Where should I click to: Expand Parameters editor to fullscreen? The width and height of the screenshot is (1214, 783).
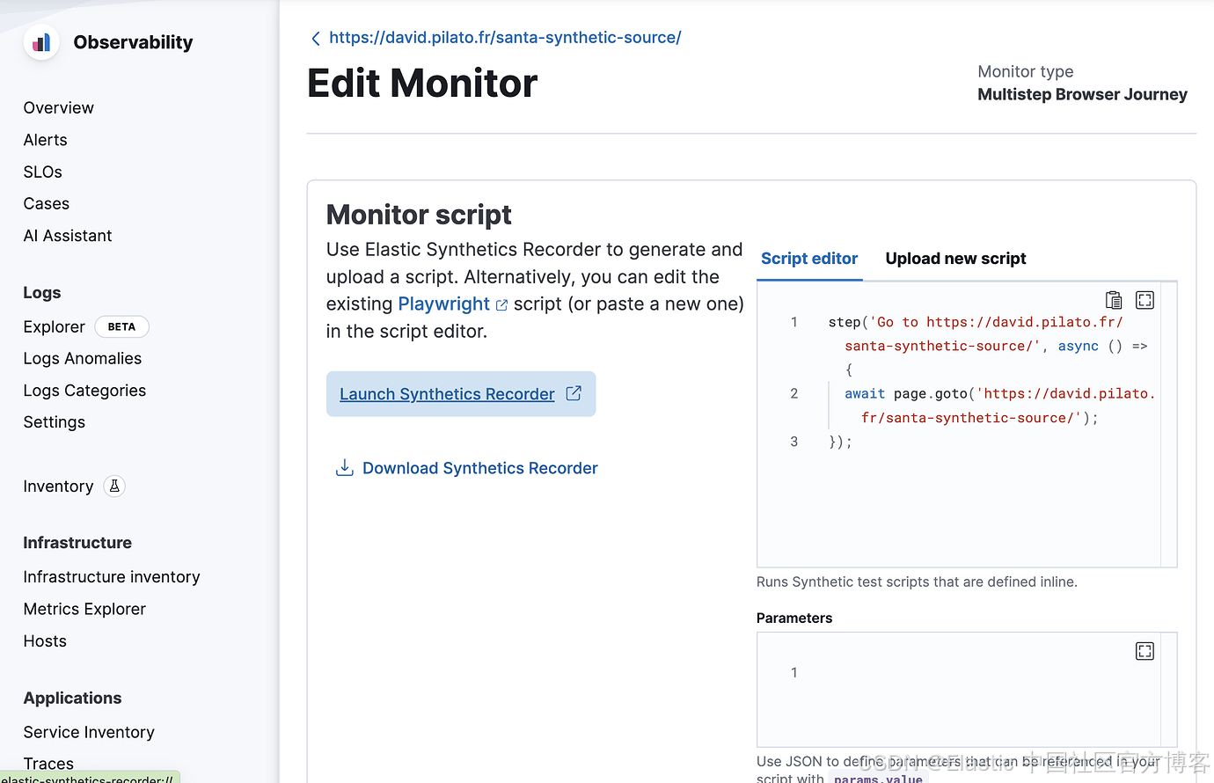tap(1145, 651)
